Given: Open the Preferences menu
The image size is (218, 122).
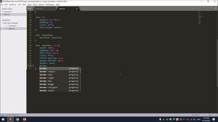Looking at the screenshot, I should 50,4.
